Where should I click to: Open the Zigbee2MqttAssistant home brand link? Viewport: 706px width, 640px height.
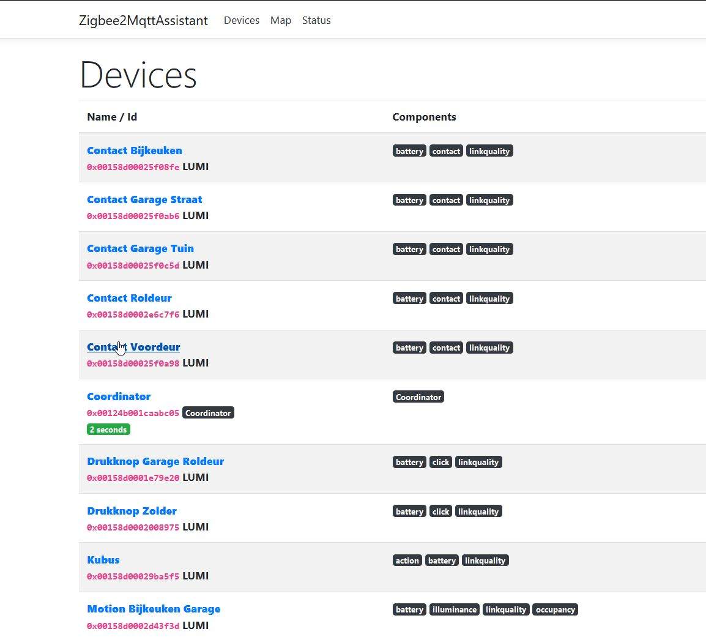143,20
